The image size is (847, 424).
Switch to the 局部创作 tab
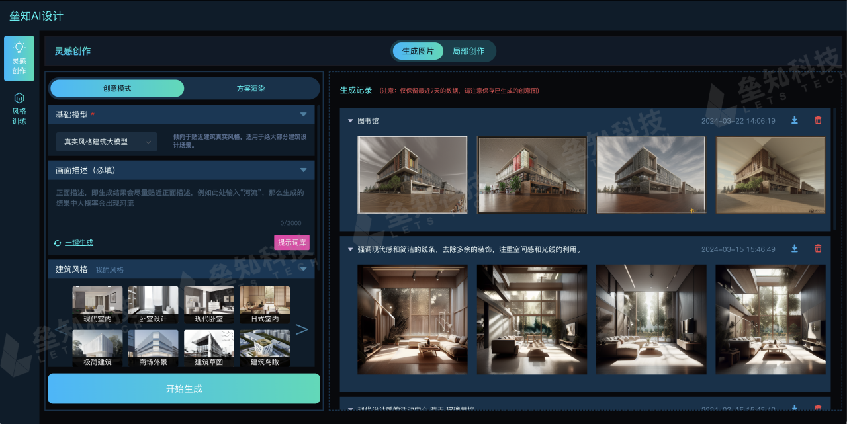pos(468,50)
